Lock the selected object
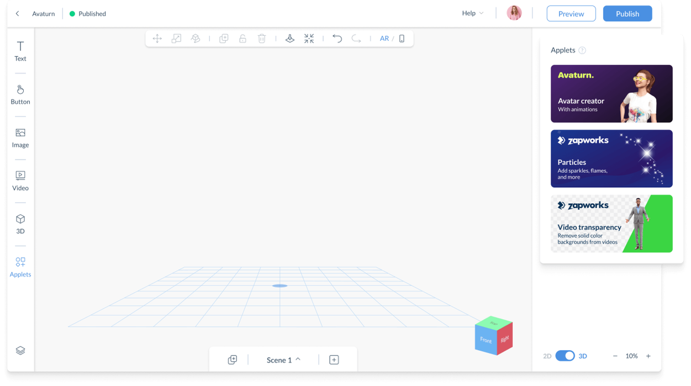 [x=242, y=38]
